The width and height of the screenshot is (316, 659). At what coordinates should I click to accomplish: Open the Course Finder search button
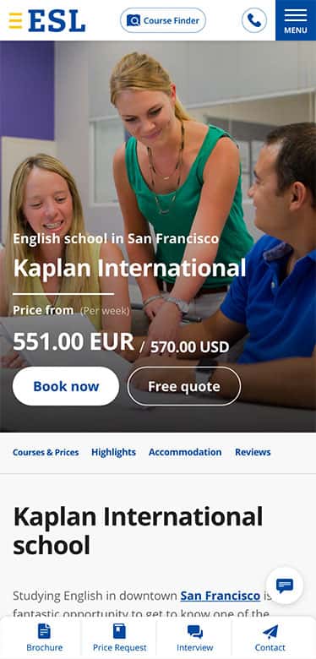(163, 20)
